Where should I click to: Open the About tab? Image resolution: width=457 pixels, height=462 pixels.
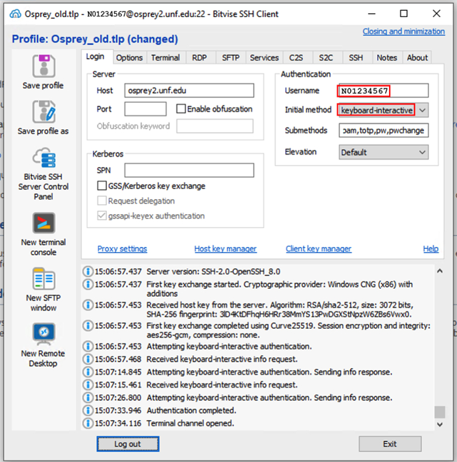417,58
